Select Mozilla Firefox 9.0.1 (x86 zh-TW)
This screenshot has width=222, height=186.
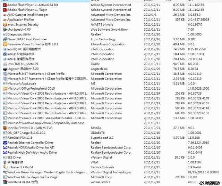30,128
